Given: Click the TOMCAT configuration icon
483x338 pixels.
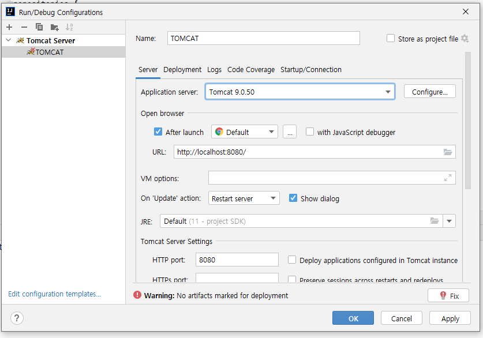Looking at the screenshot, I should [x=31, y=51].
